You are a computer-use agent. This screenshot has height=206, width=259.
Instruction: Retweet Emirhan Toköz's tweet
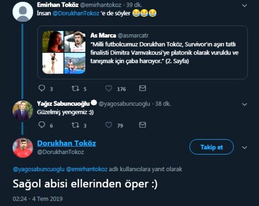[x=75, y=88]
